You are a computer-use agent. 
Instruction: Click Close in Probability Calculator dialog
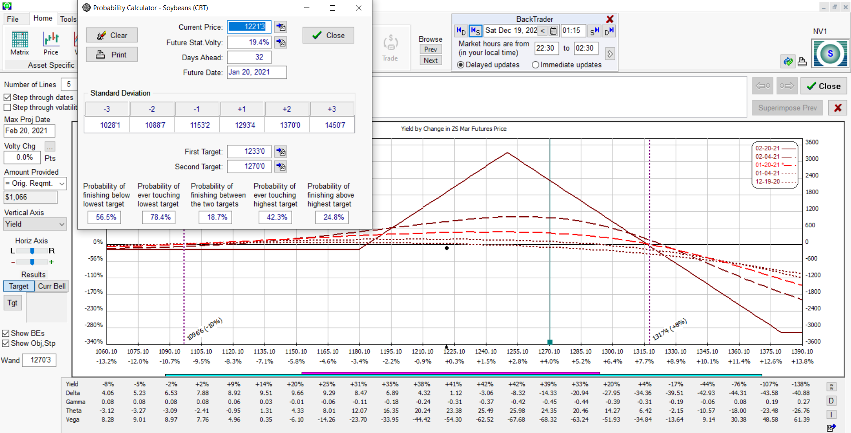328,35
